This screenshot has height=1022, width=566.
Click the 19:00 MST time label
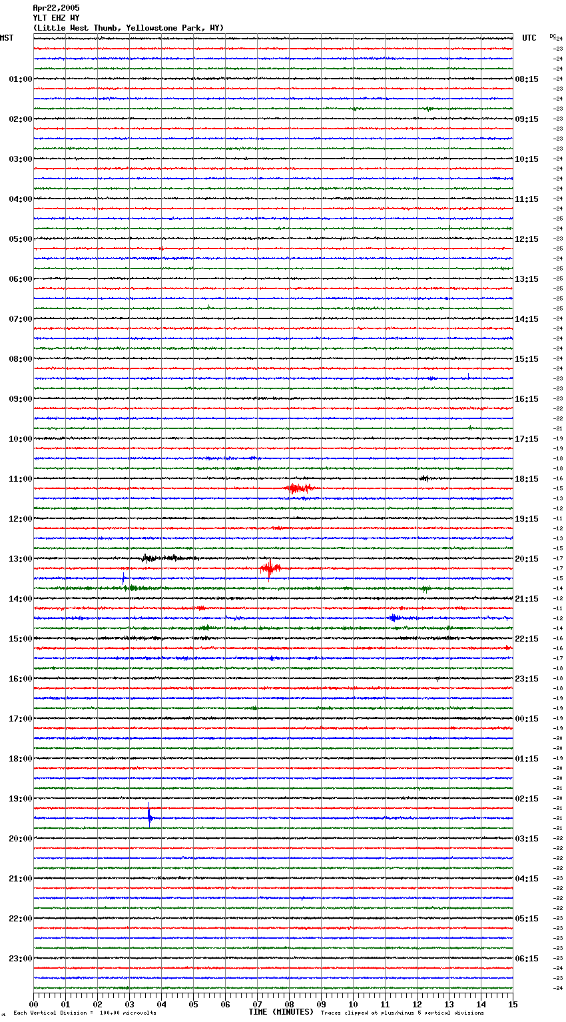pyautogui.click(x=20, y=799)
